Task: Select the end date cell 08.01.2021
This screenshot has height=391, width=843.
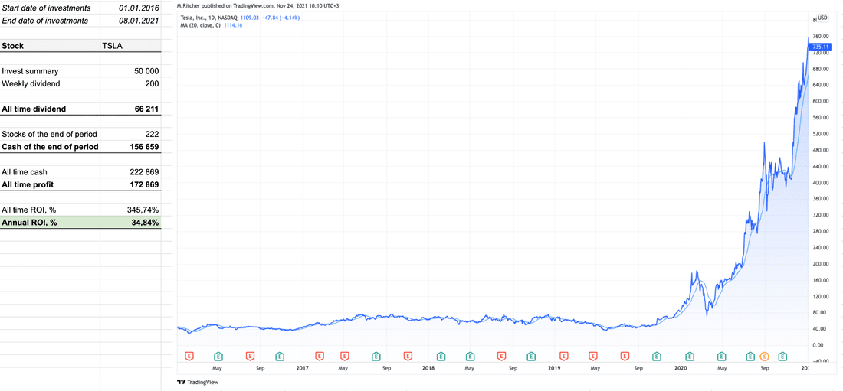Action: click(130, 21)
